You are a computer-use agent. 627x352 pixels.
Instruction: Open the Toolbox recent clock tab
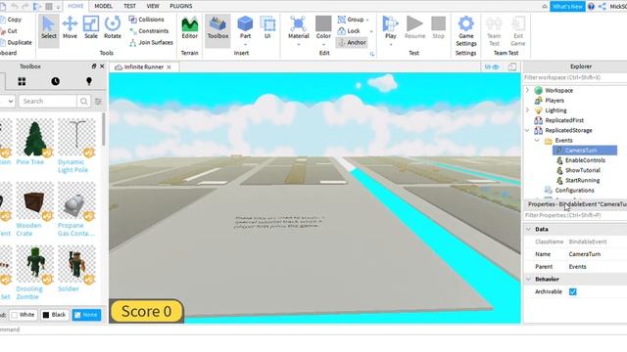coord(55,81)
